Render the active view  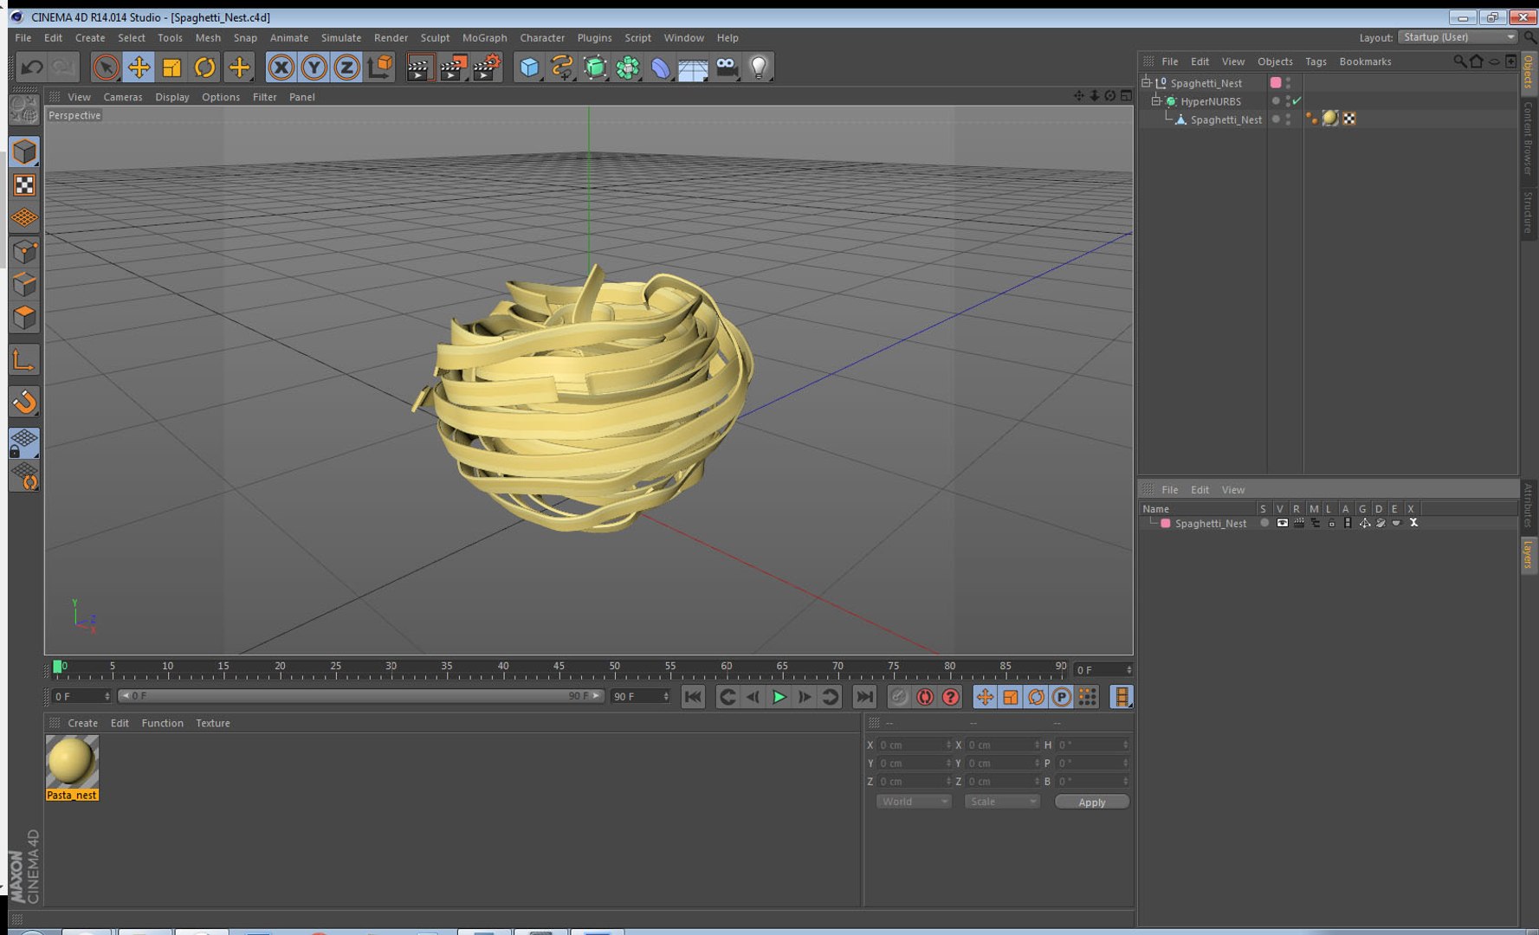coord(420,68)
